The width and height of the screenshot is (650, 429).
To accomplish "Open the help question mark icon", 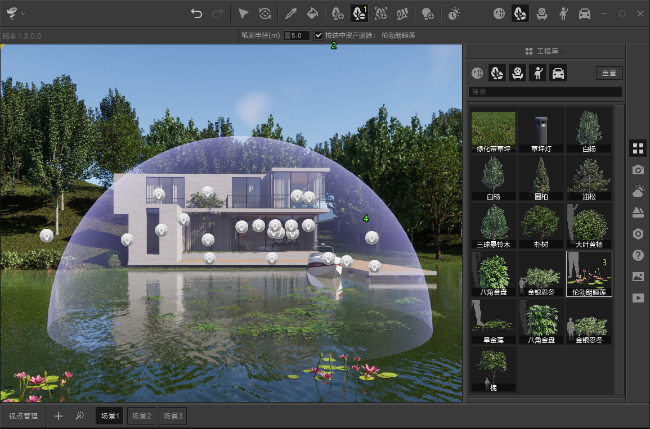I will click(x=638, y=255).
